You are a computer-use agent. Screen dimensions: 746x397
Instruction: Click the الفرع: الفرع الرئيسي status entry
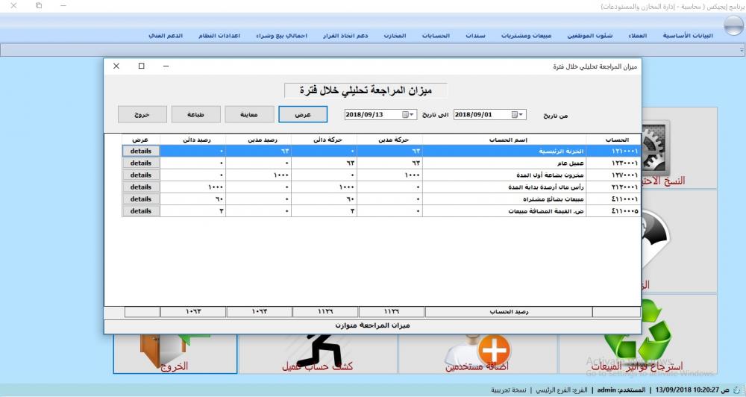coord(562,390)
